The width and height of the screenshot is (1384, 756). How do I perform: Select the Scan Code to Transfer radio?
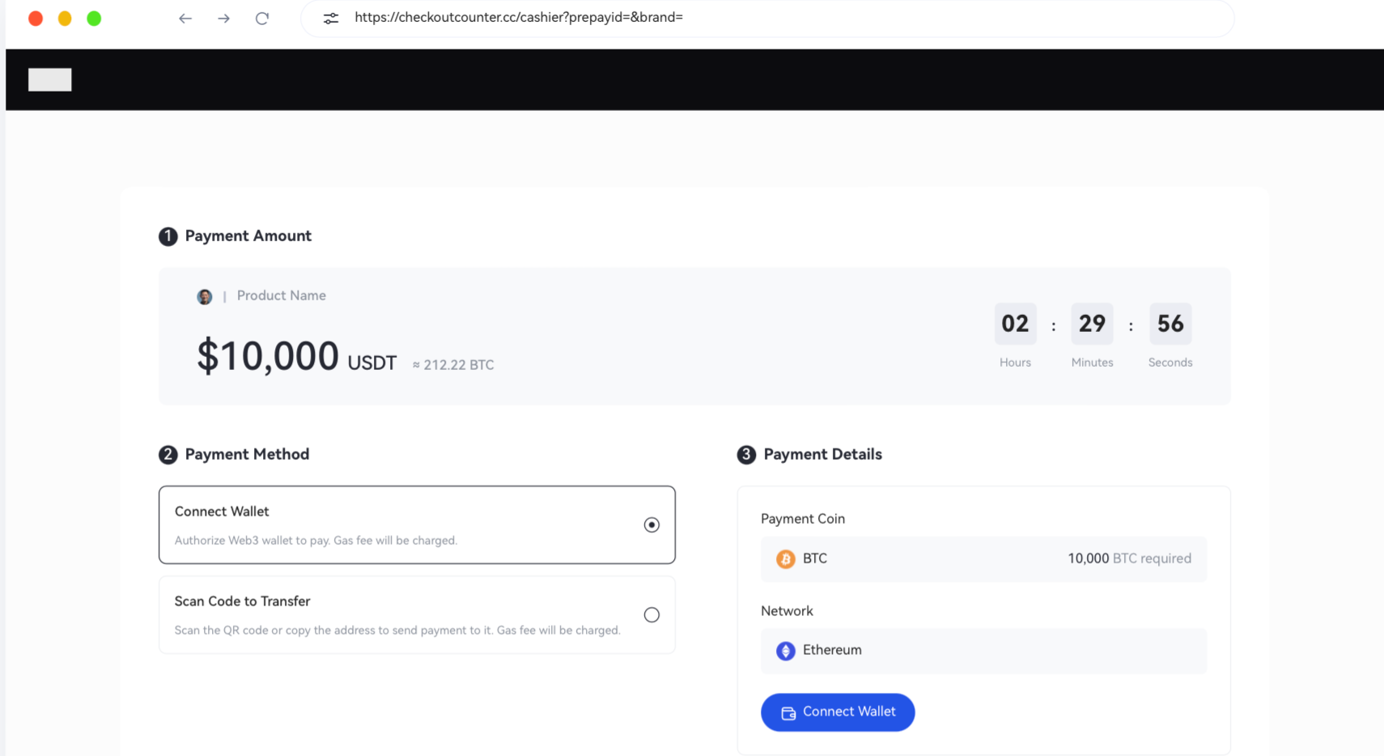652,615
